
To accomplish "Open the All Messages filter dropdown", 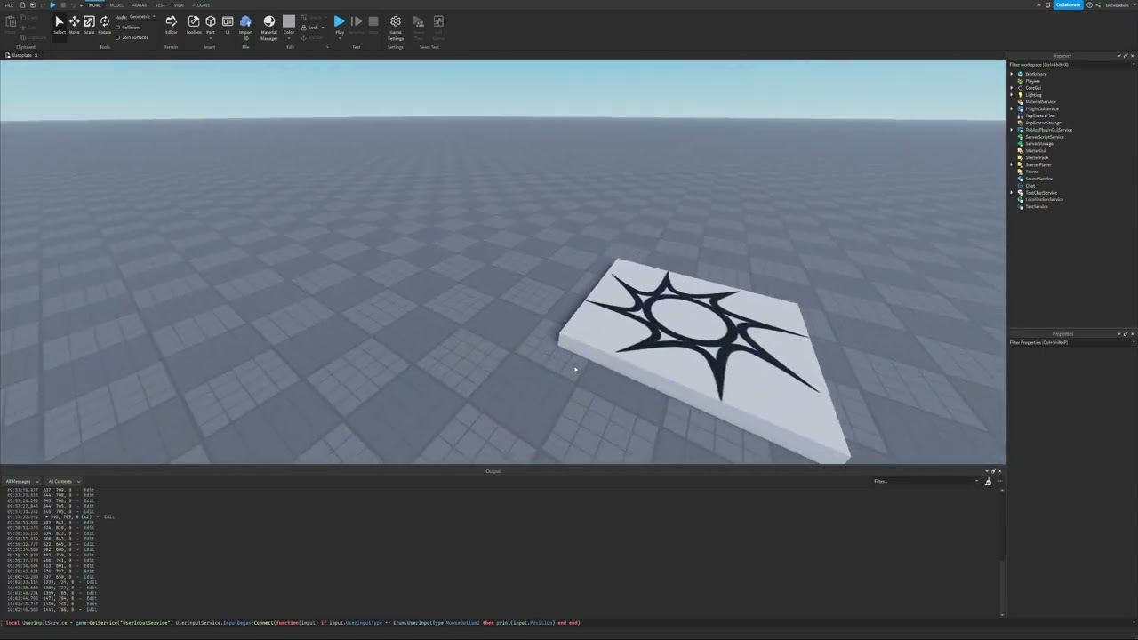I will 20,482.
